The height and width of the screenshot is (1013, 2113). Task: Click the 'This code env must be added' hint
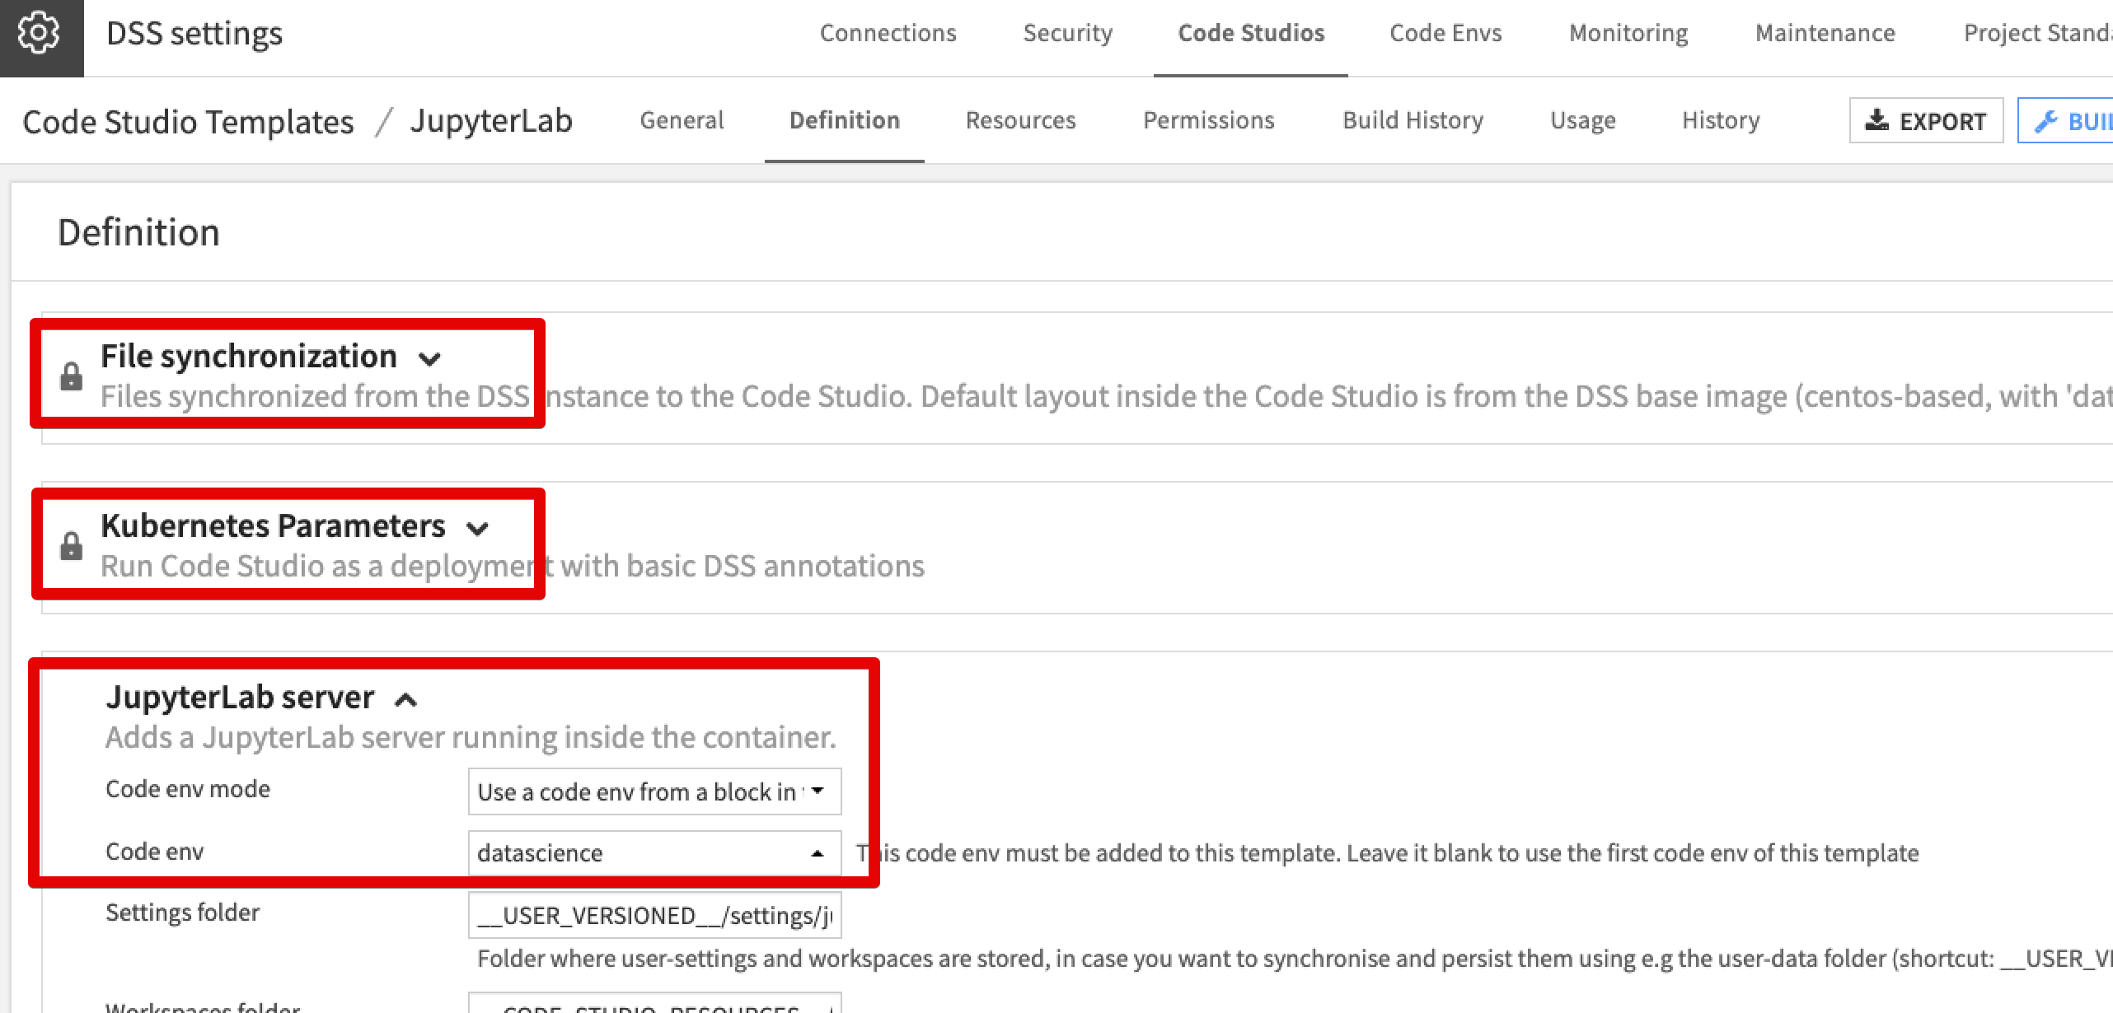pyautogui.click(x=1388, y=852)
